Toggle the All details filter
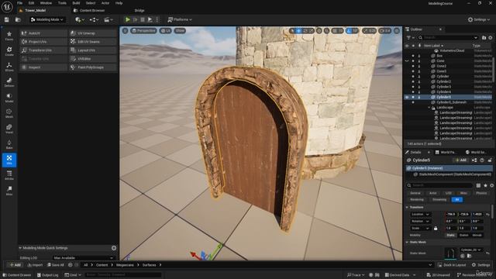 (457, 200)
